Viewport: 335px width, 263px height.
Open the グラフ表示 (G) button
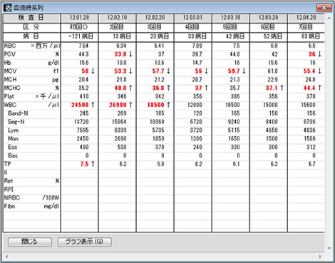[x=84, y=242]
